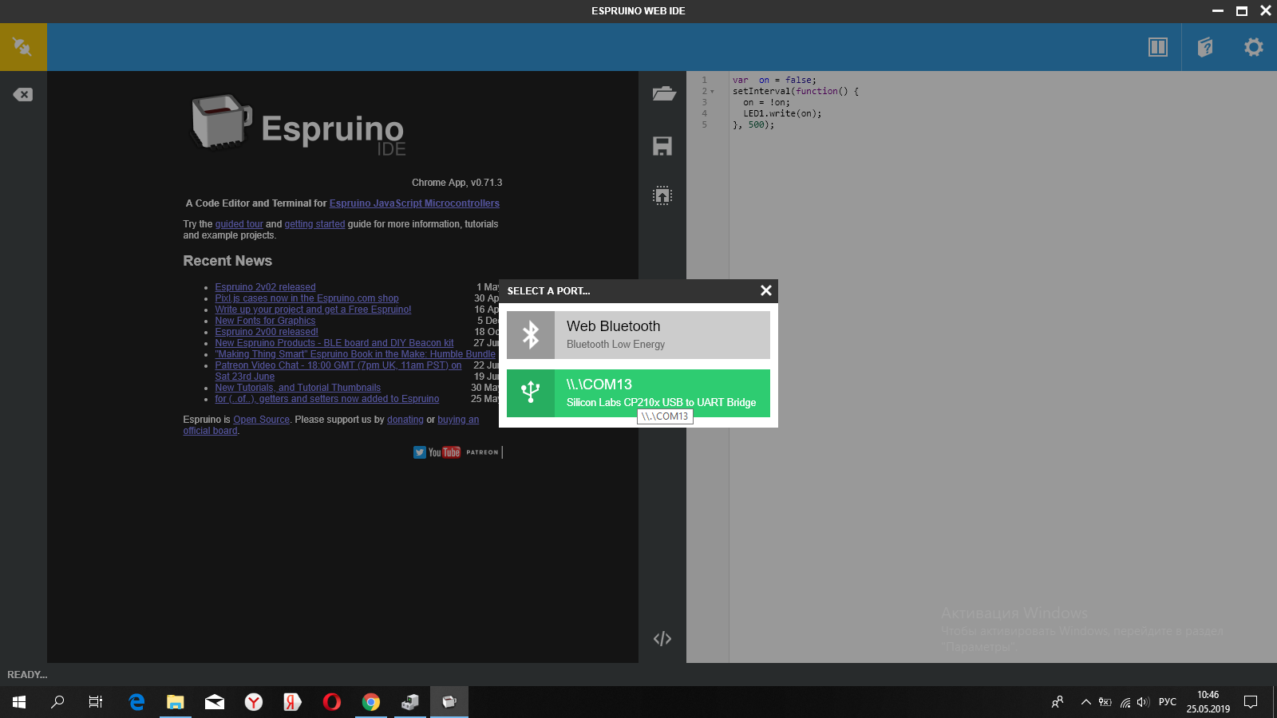The image size is (1277, 718).
Task: Open the getters and setters news link
Action: pyautogui.click(x=327, y=399)
